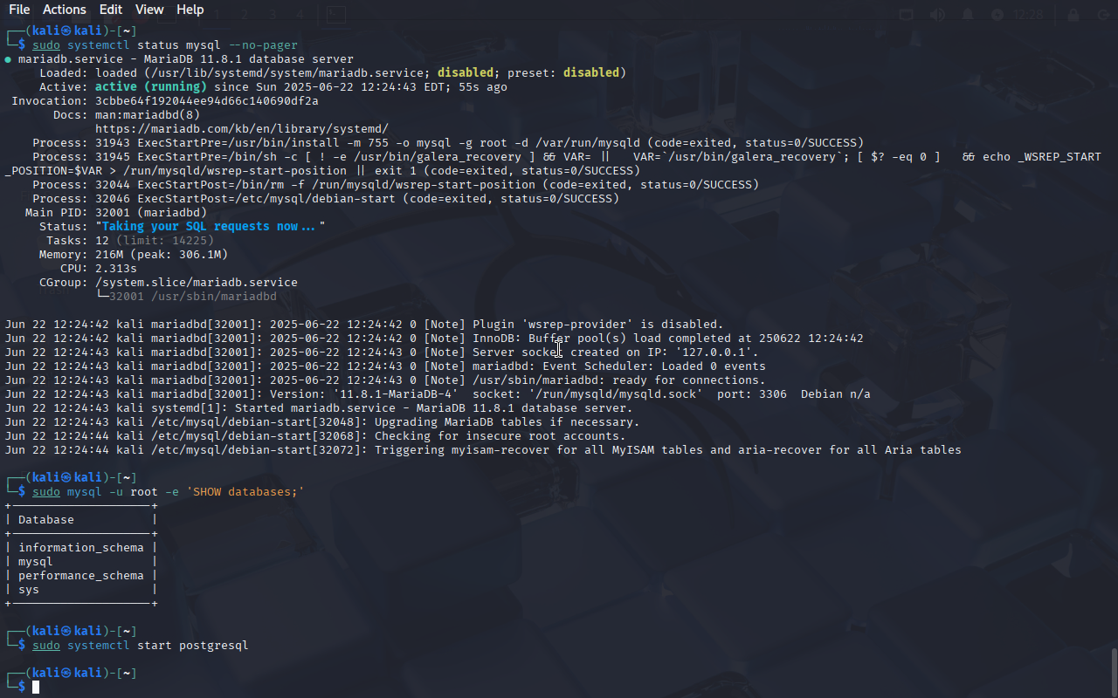This screenshot has width=1118, height=698.
Task: Click the 'active (running)' status text
Action: pyautogui.click(x=151, y=87)
